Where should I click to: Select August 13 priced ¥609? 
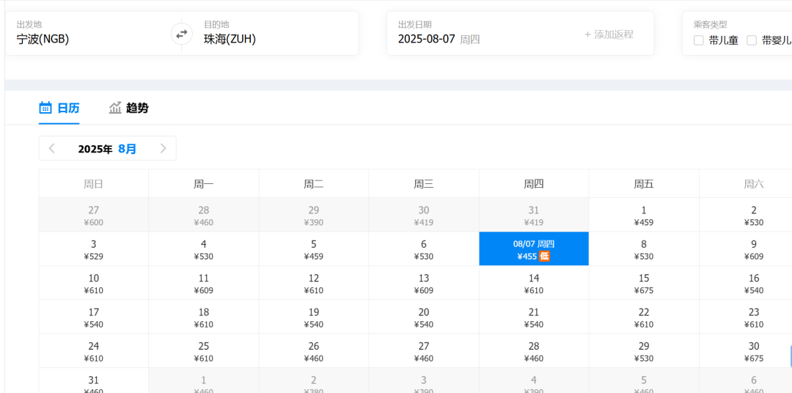[x=424, y=283]
